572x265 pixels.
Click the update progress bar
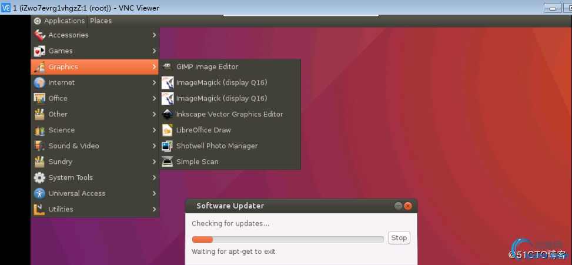coord(288,240)
